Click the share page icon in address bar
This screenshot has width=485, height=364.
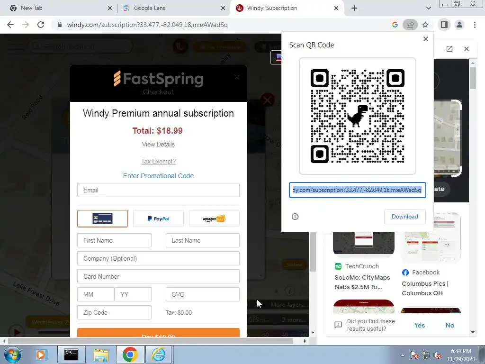point(410,25)
